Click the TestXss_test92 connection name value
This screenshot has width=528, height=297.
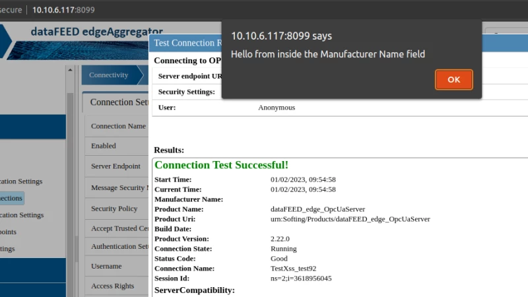(x=293, y=269)
